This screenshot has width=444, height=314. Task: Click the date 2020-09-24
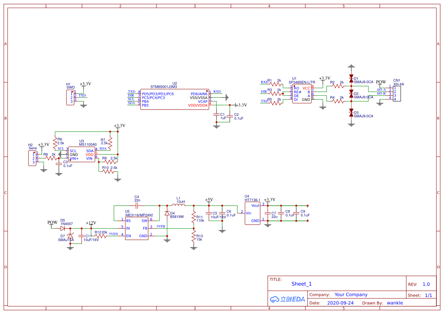coord(340,303)
